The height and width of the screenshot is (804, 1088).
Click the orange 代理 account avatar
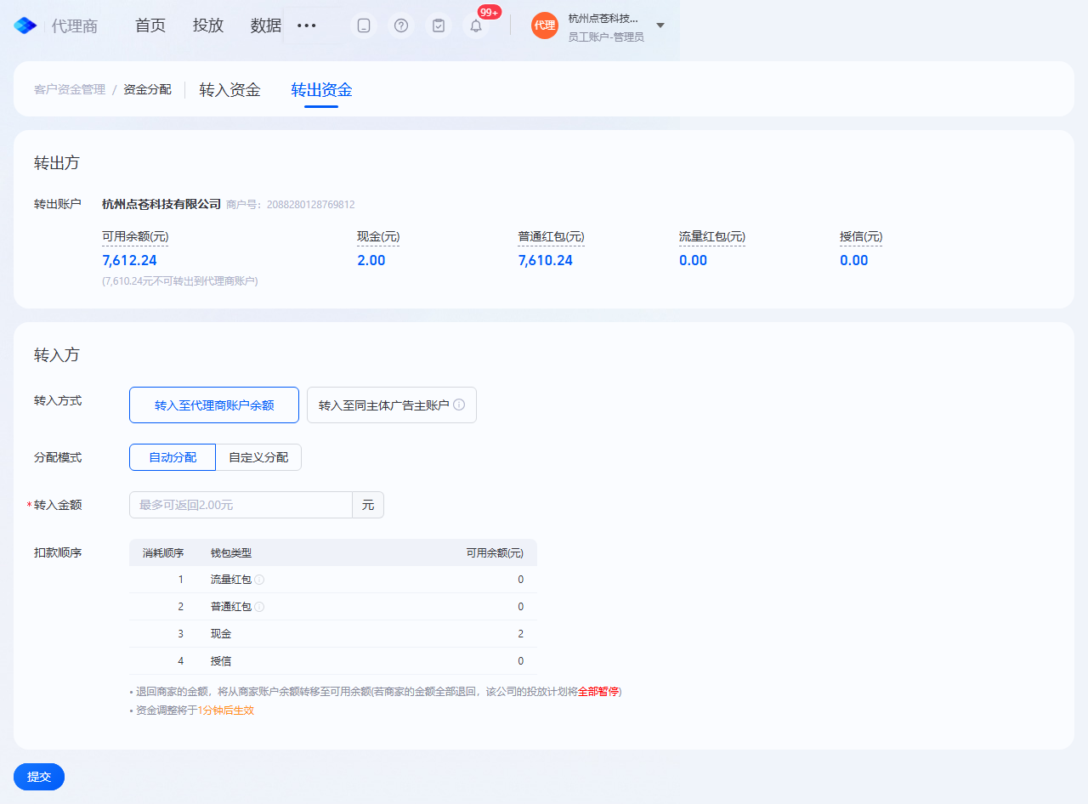coord(545,25)
